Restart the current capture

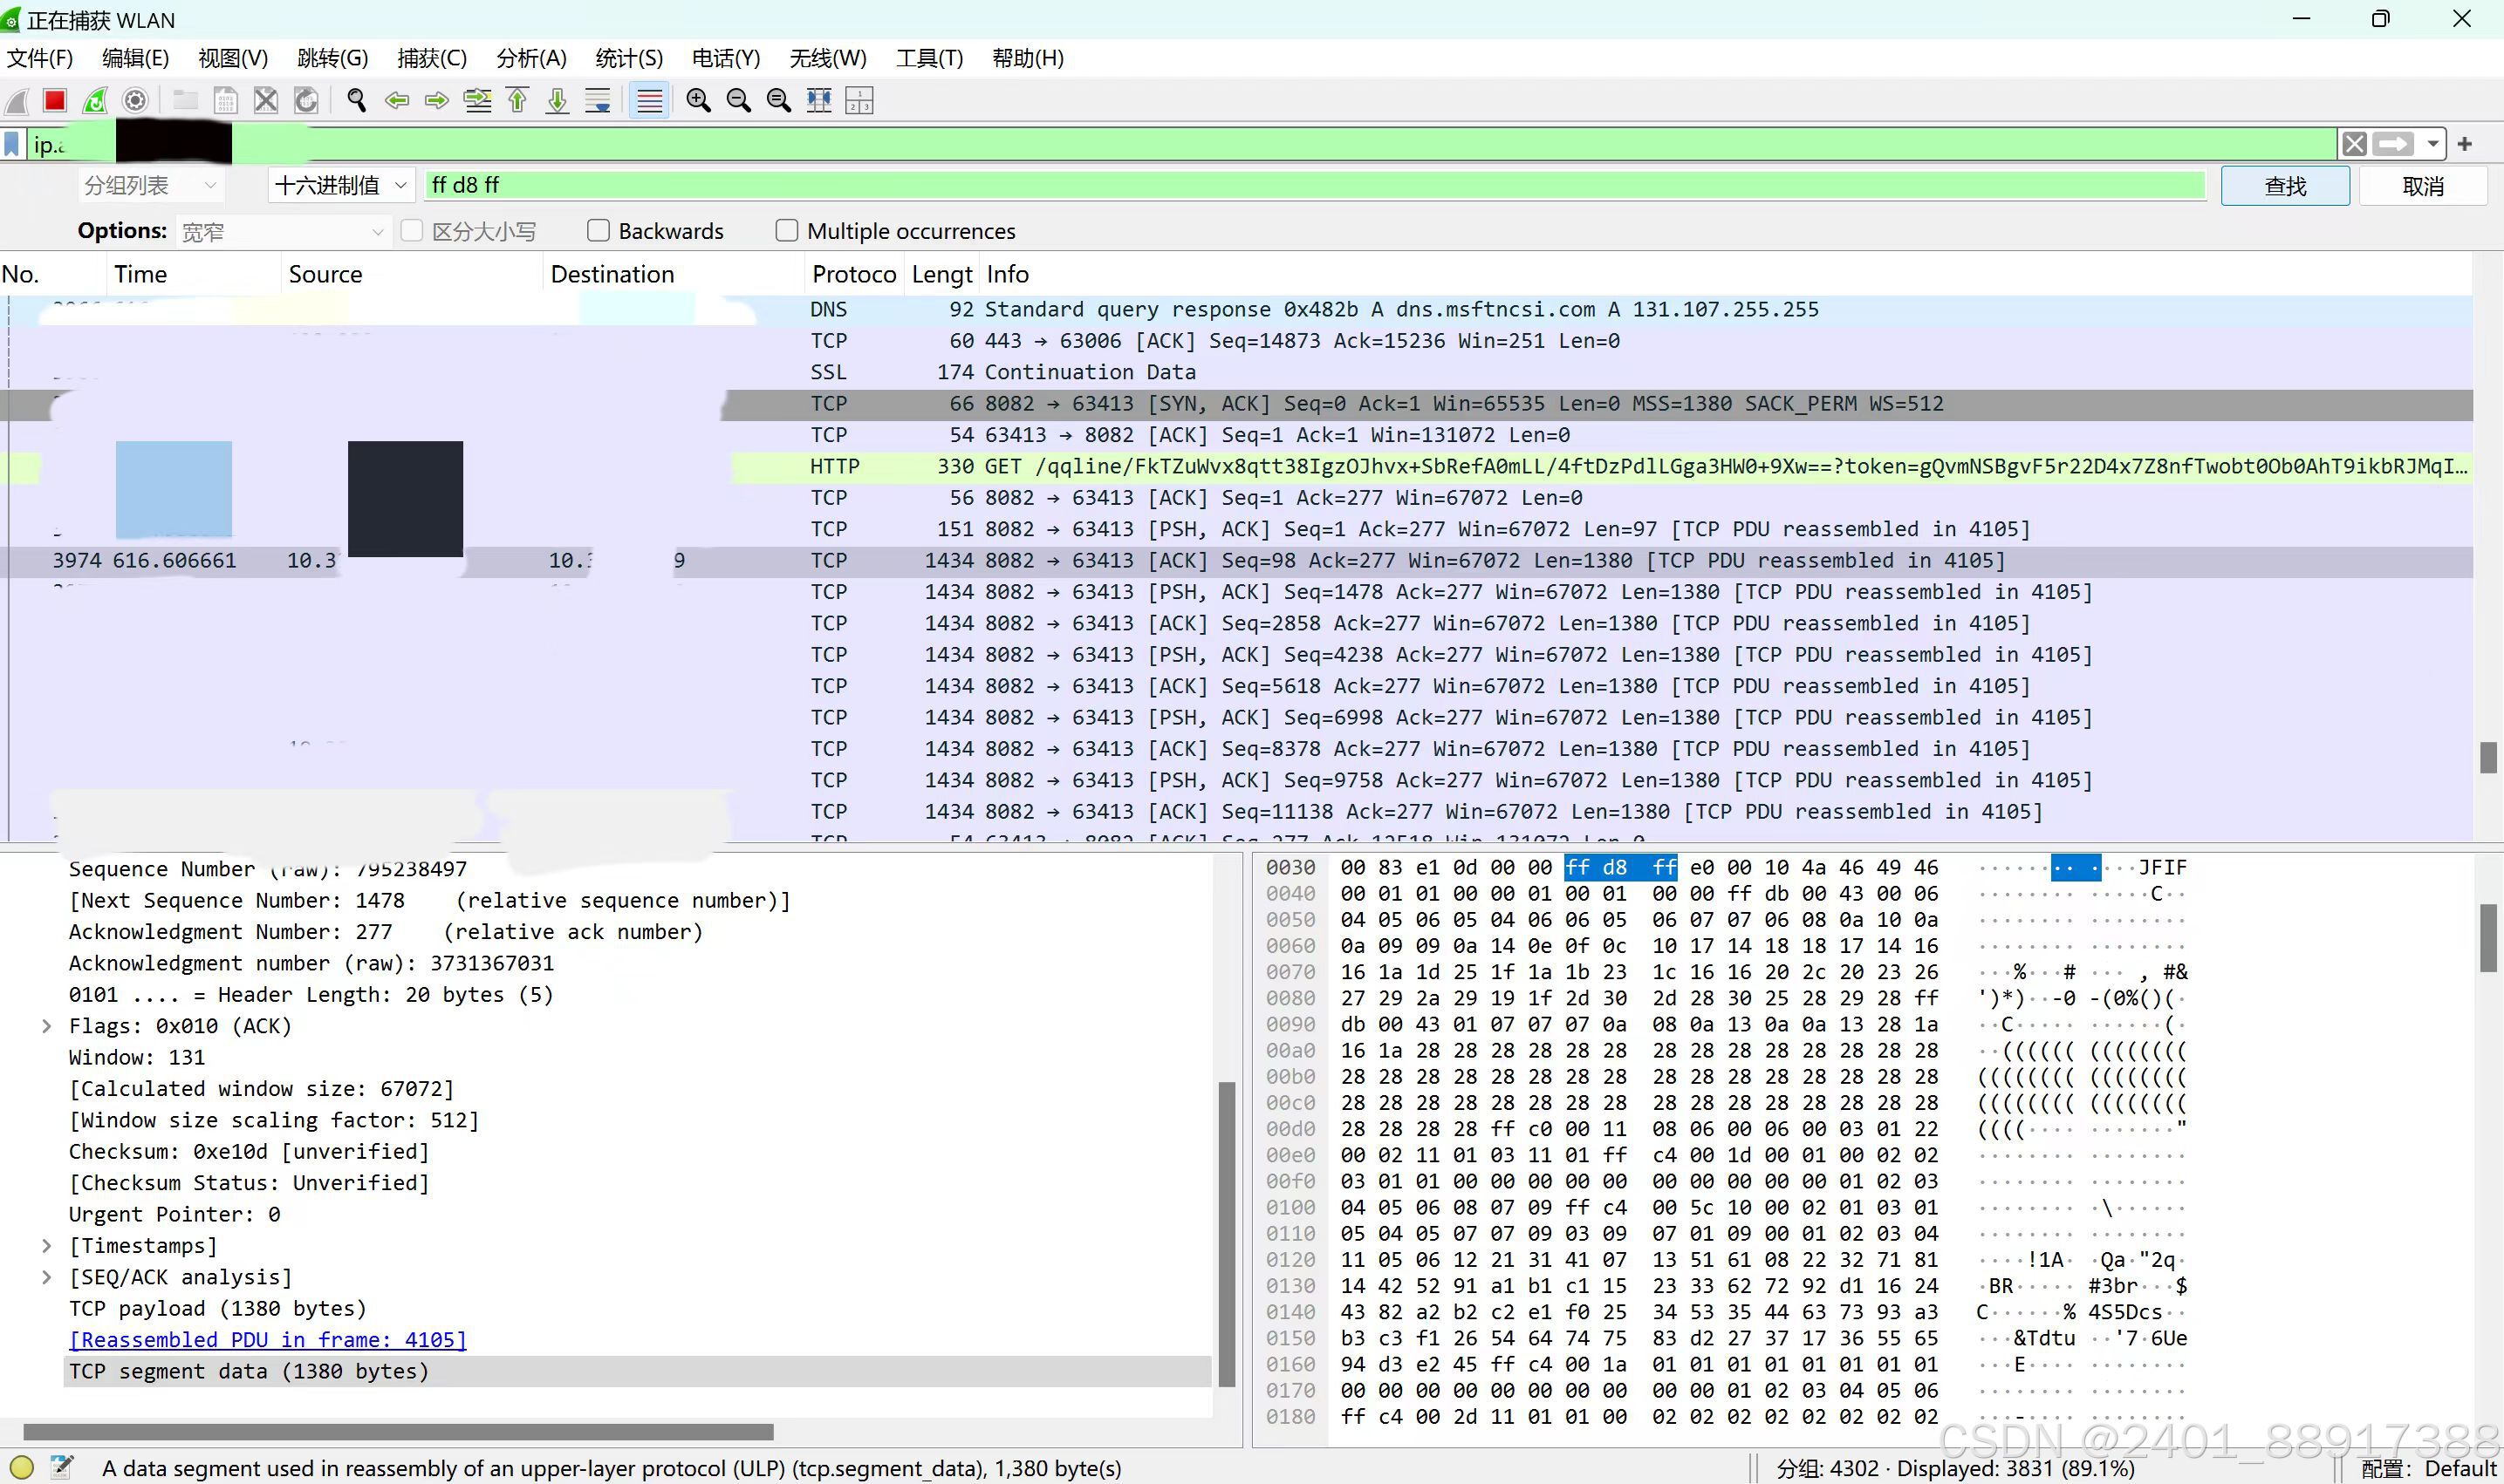95,100
